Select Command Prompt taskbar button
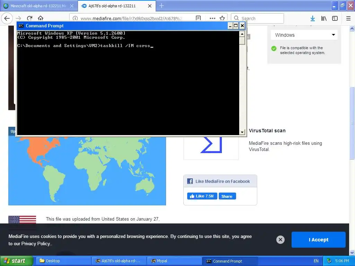This screenshot has height=266, width=355. coord(230,261)
